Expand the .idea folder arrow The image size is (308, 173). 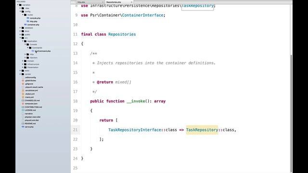tap(20, 8)
